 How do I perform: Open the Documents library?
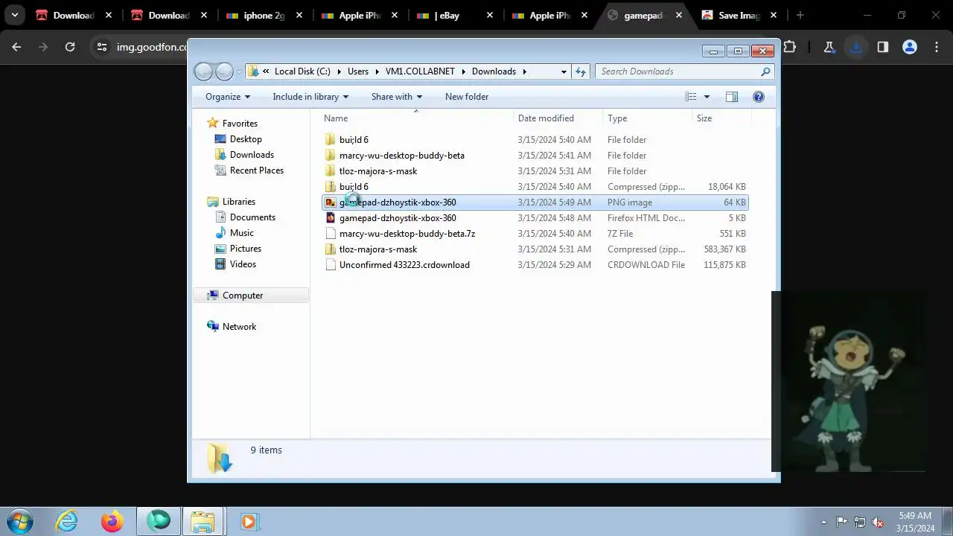tap(252, 217)
